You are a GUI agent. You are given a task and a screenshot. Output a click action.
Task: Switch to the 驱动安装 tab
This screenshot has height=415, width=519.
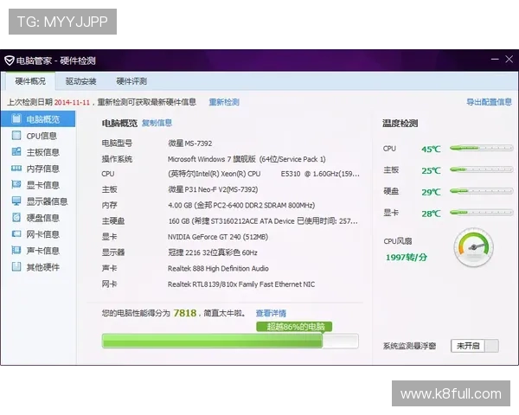80,81
